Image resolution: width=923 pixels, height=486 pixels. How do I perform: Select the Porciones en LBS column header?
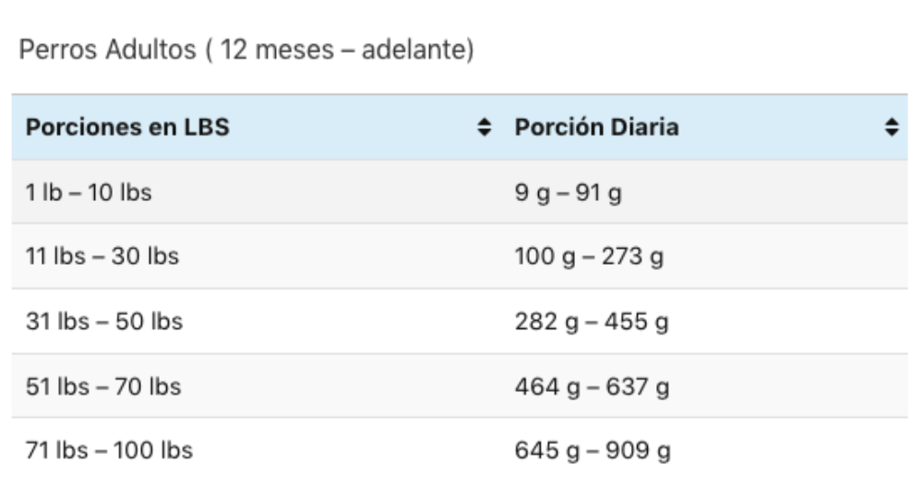(x=257, y=127)
